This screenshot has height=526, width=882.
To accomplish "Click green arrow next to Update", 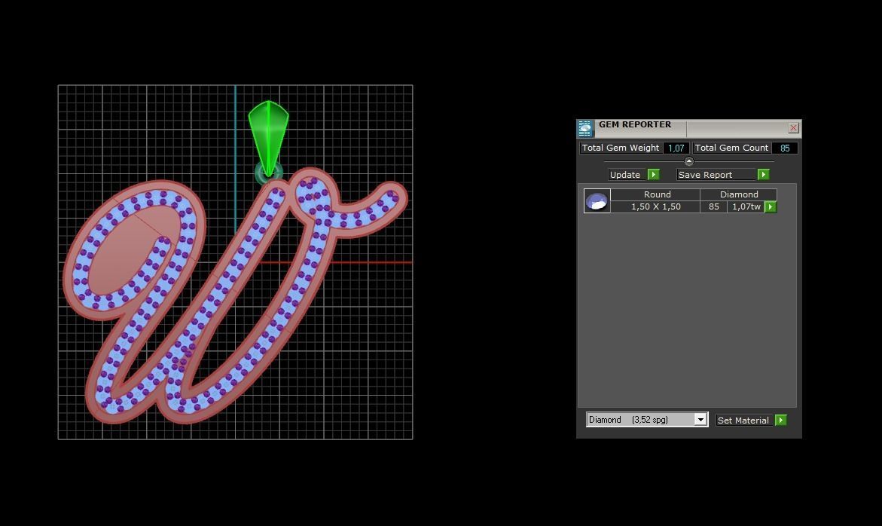I will (x=654, y=174).
